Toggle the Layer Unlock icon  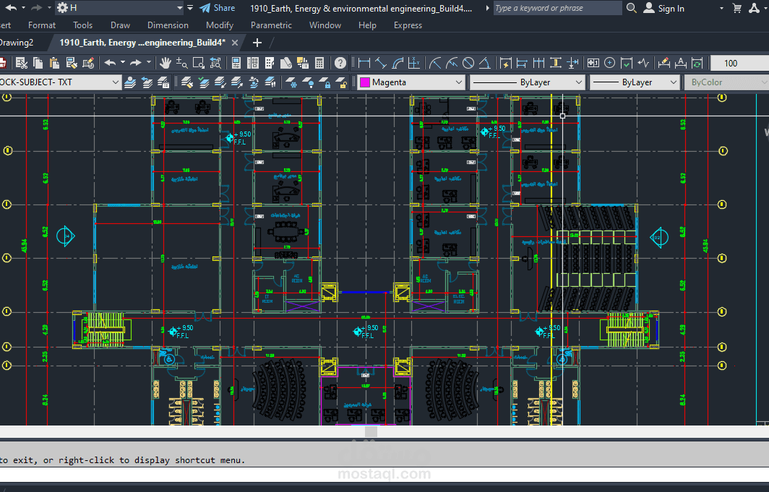tap(341, 82)
